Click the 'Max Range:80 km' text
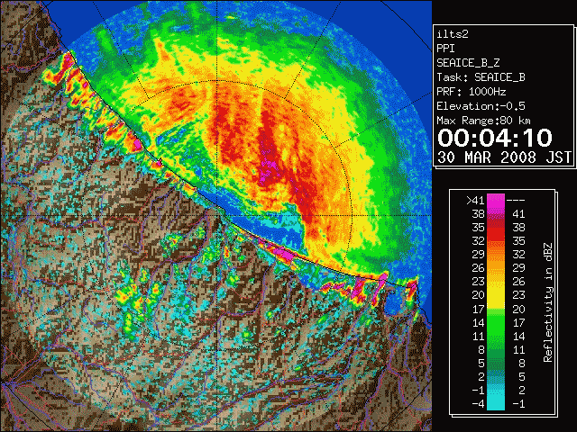This screenshot has height=432, width=577. 483,121
